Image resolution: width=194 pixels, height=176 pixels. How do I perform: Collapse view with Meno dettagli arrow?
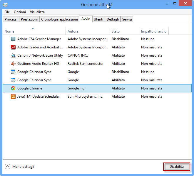click(x=7, y=167)
